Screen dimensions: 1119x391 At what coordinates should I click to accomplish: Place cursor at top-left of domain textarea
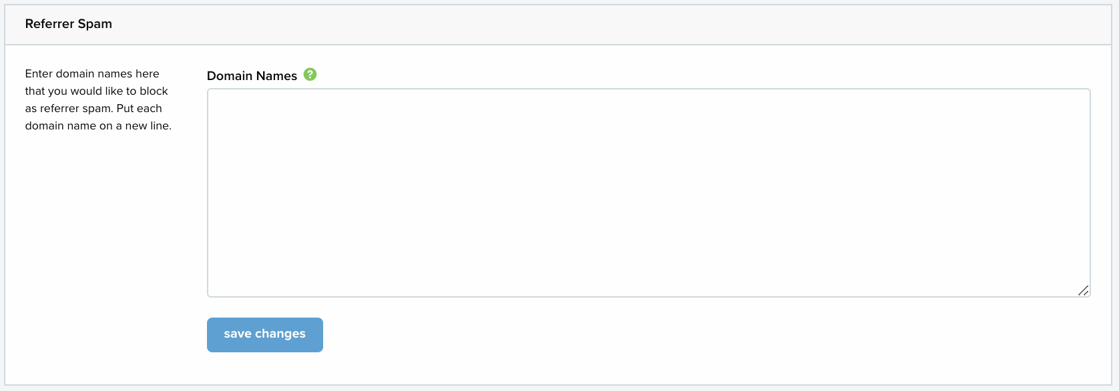point(215,98)
